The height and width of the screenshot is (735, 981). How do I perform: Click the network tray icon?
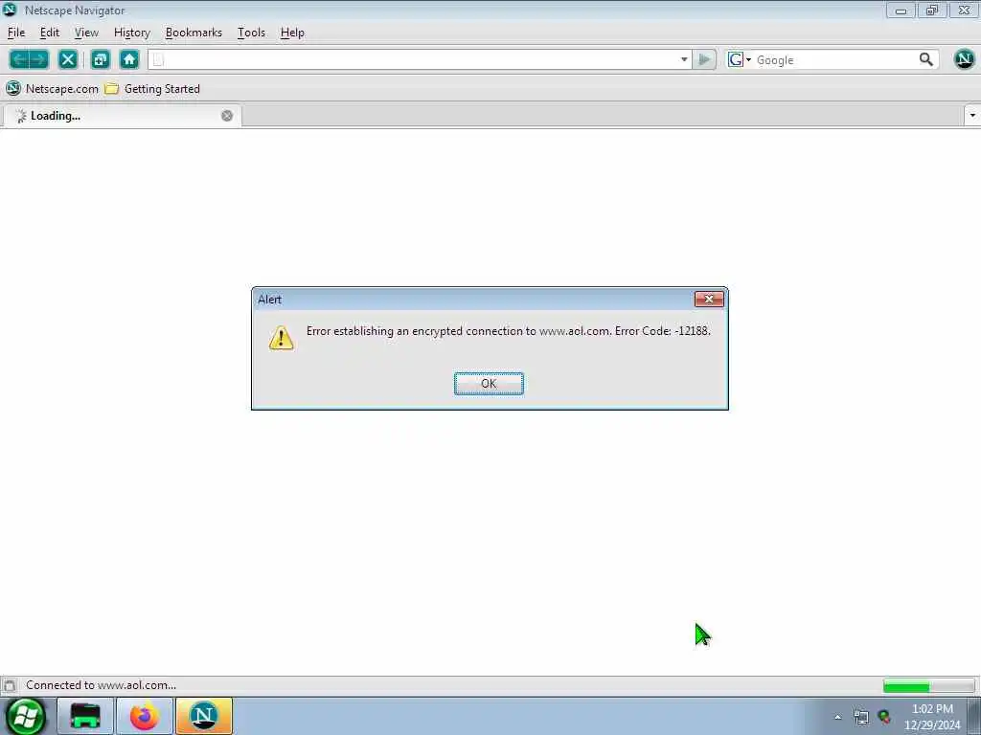click(x=861, y=717)
